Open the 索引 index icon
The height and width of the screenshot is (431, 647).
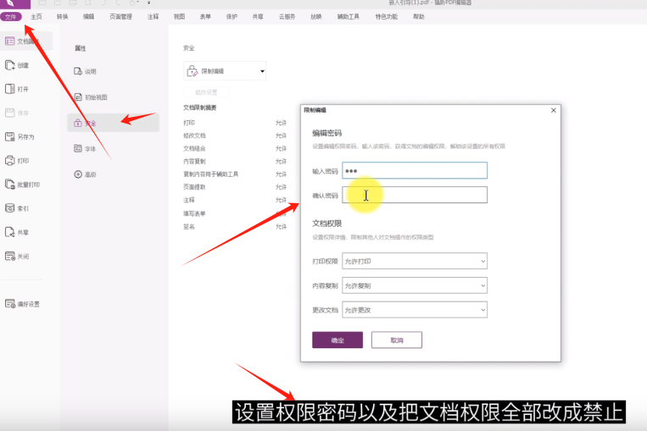point(10,208)
